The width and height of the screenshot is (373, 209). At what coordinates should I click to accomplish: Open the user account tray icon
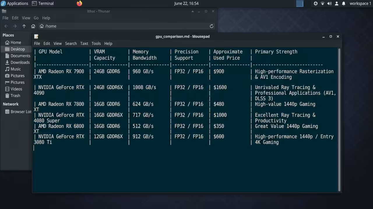click(337, 3)
